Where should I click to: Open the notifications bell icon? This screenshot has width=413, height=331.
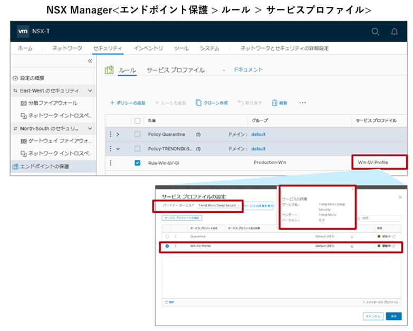[x=394, y=32]
